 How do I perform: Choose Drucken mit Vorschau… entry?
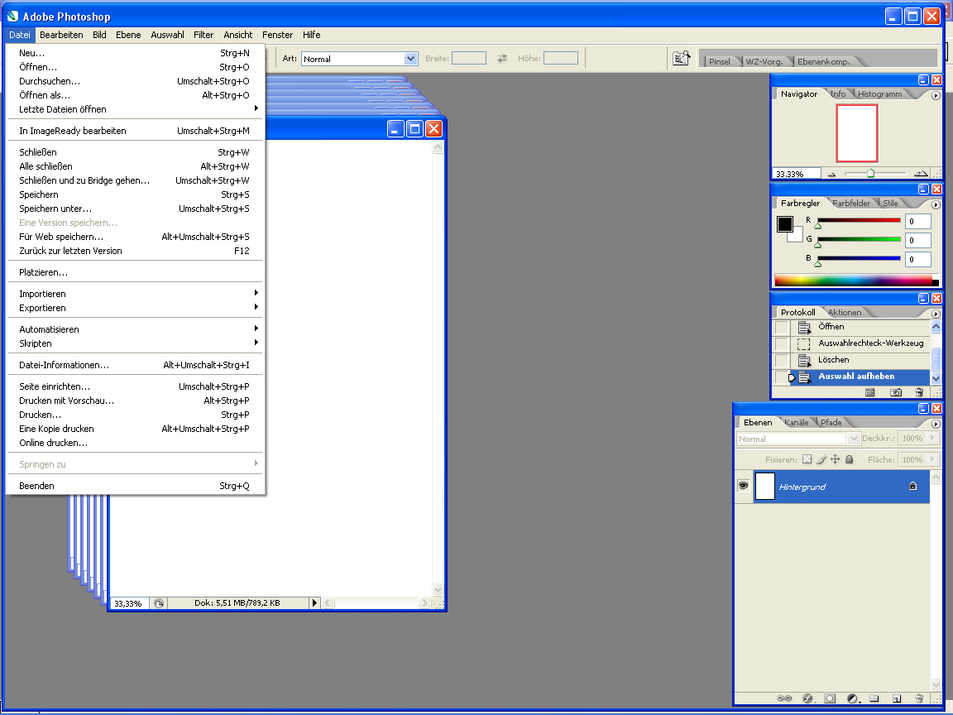[x=134, y=401]
